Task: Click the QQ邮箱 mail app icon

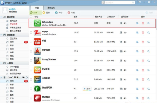Action: pos(37,70)
